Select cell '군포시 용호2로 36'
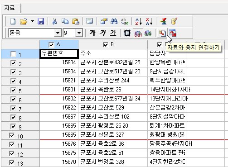The image size is (228, 167). pos(113,144)
